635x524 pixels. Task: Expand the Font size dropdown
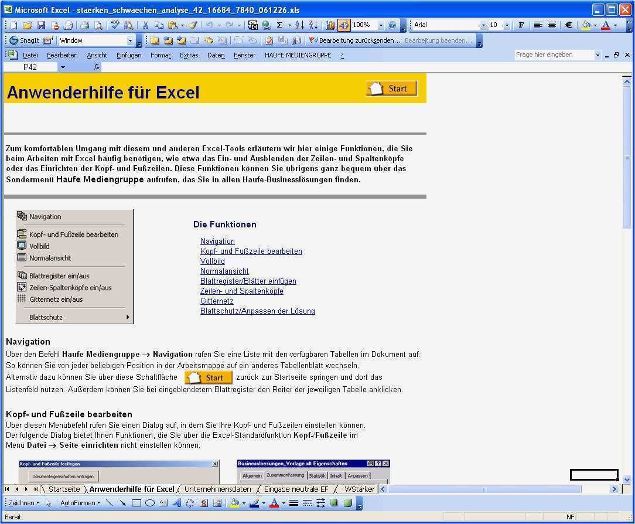(507, 25)
